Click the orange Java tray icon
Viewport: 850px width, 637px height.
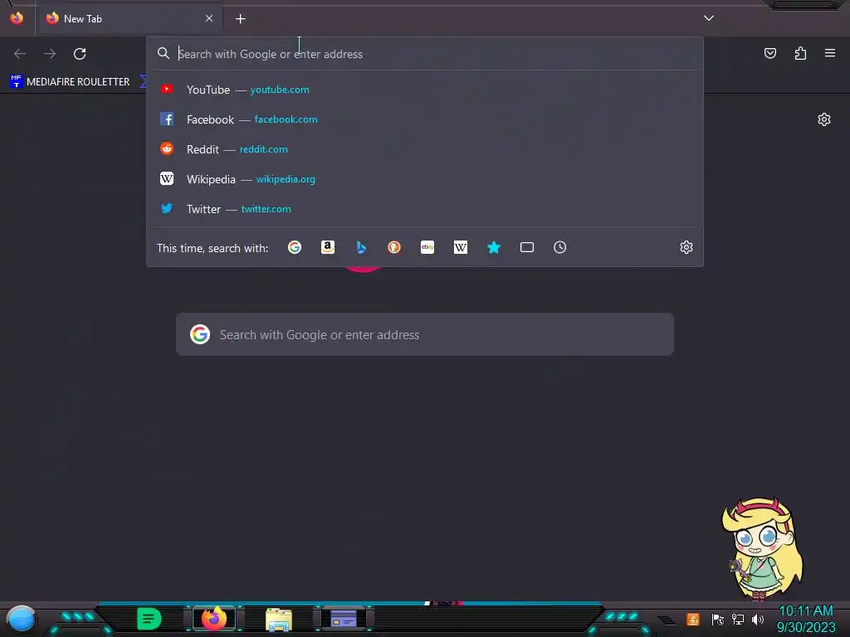pyautogui.click(x=693, y=619)
